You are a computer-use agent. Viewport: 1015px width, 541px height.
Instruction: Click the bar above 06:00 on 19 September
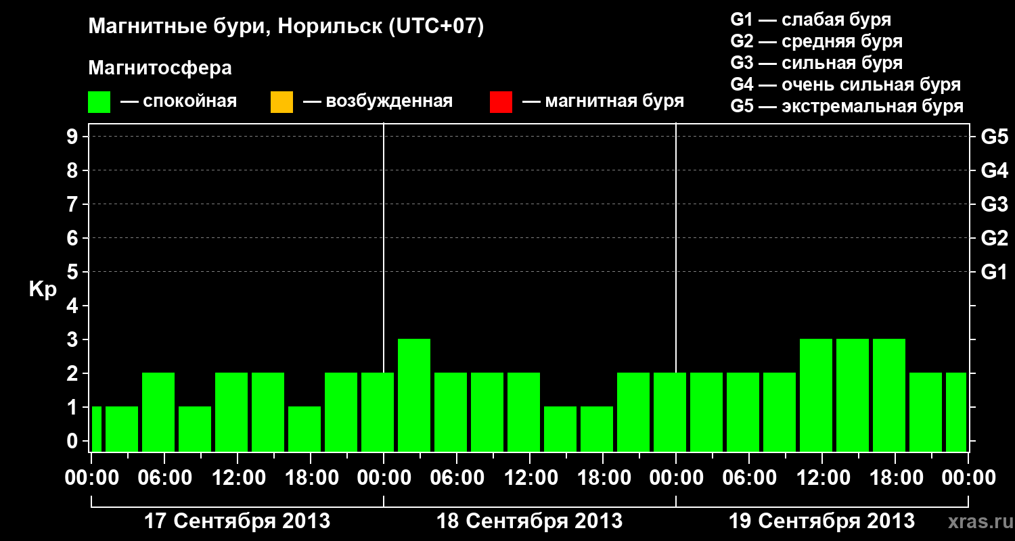click(x=743, y=412)
